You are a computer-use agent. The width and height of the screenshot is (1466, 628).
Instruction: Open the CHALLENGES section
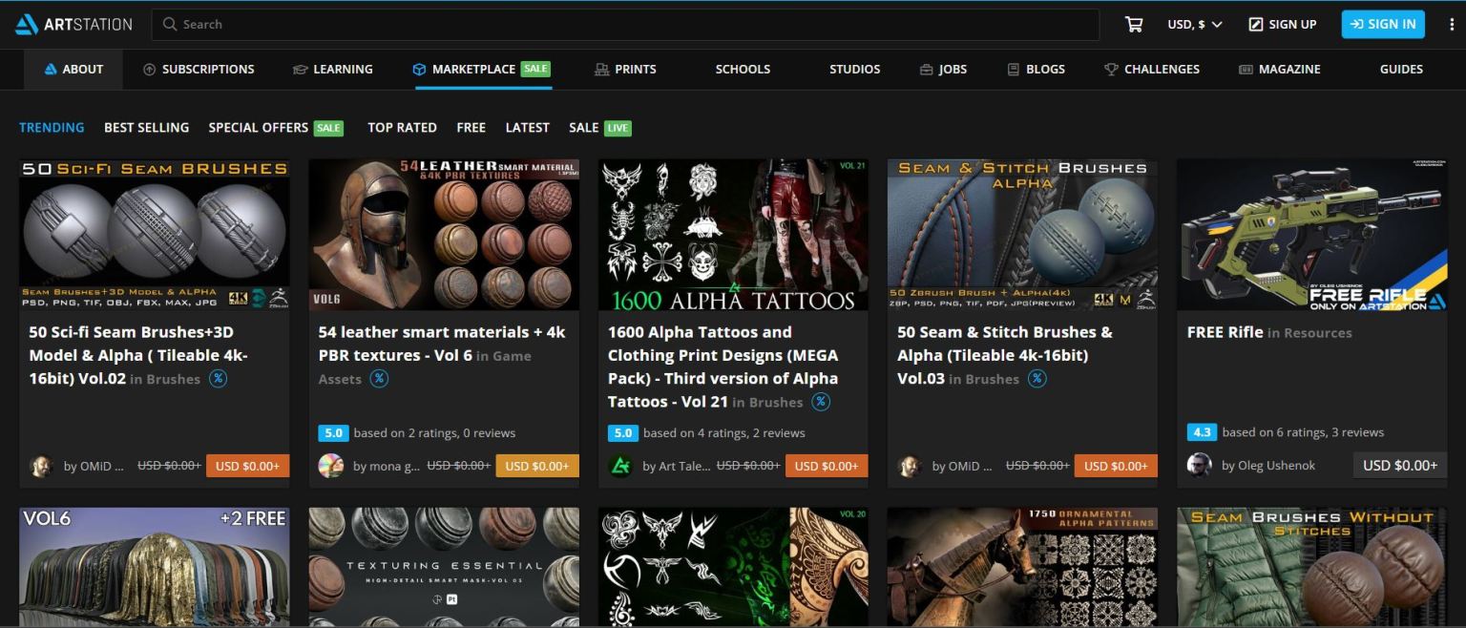click(1153, 69)
